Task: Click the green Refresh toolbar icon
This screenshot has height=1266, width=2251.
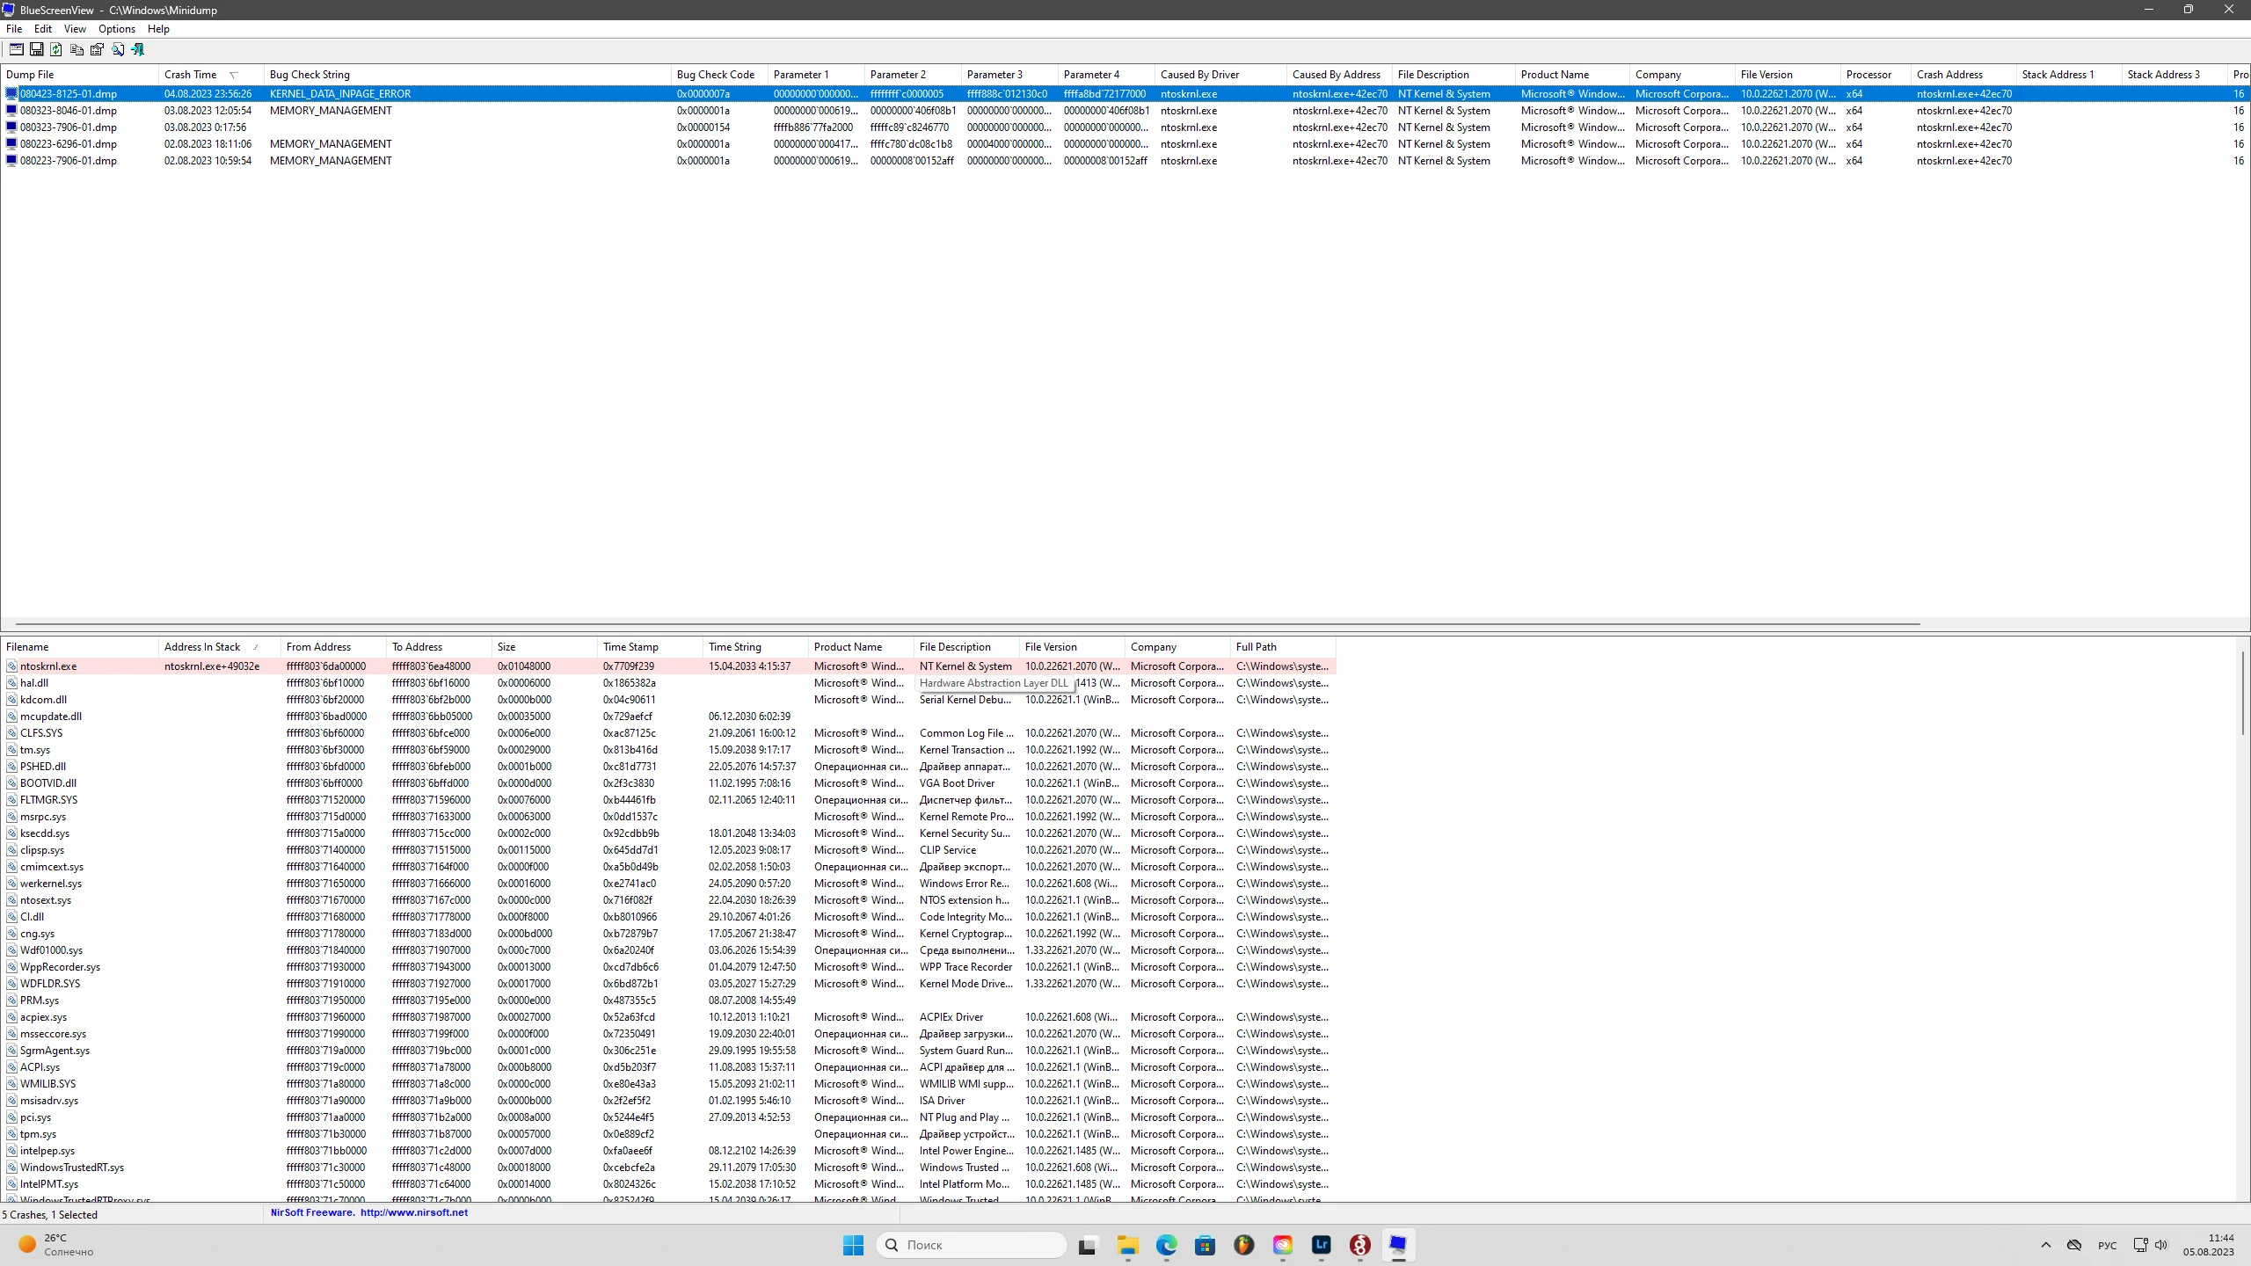Action: [x=56, y=49]
